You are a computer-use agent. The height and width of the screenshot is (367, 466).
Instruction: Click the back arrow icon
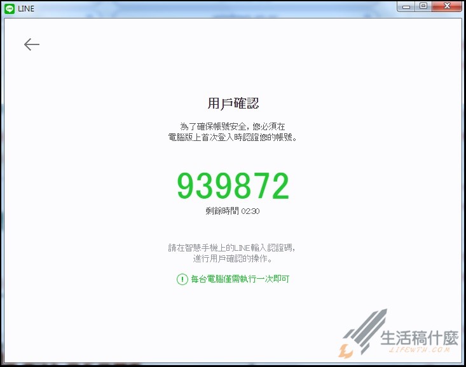tap(32, 44)
